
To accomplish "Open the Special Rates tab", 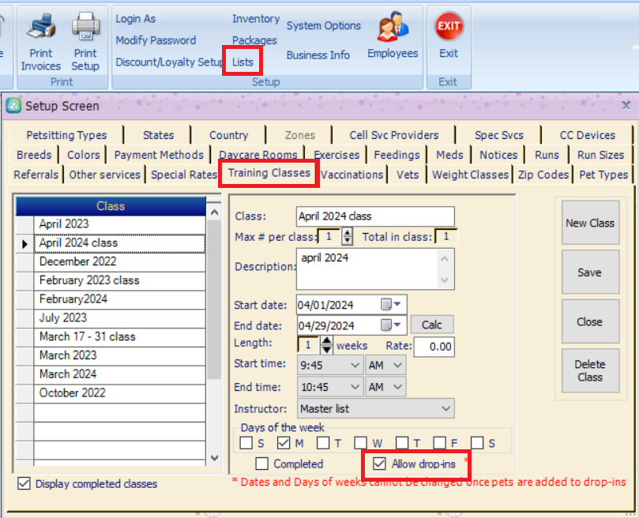I will tap(184, 175).
